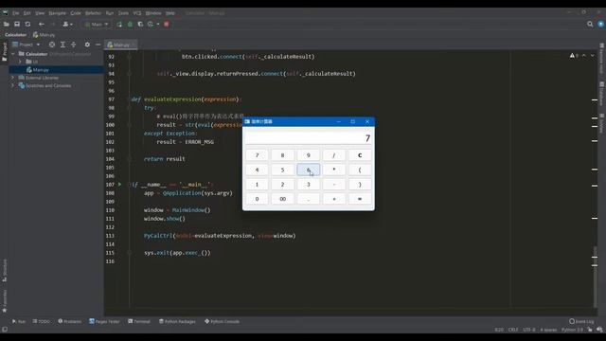Click the Debug bug icon
The width and height of the screenshot is (606, 341).
coord(130,25)
